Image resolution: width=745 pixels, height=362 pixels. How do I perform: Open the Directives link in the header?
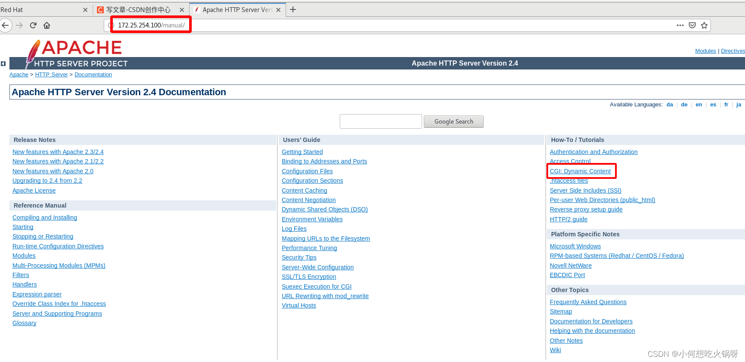[x=733, y=51]
